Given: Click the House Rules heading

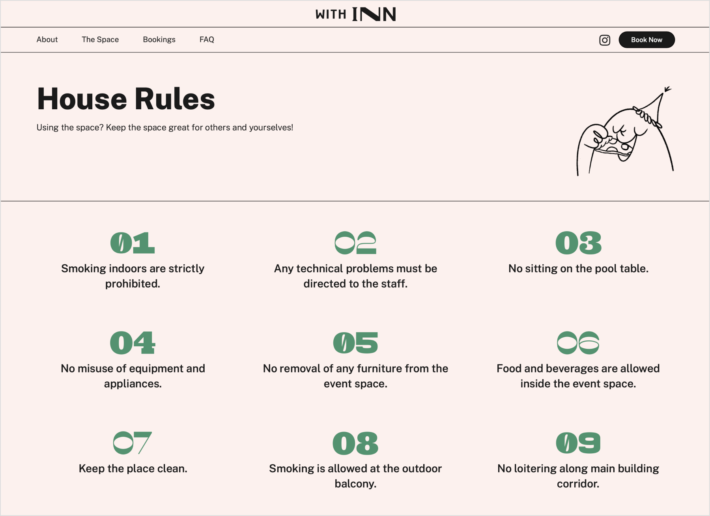Looking at the screenshot, I should pyautogui.click(x=126, y=99).
